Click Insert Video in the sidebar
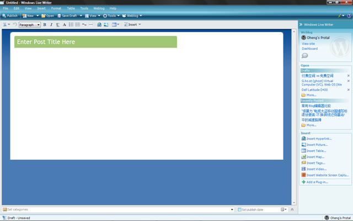This screenshot has width=353, height=221. pos(316,169)
